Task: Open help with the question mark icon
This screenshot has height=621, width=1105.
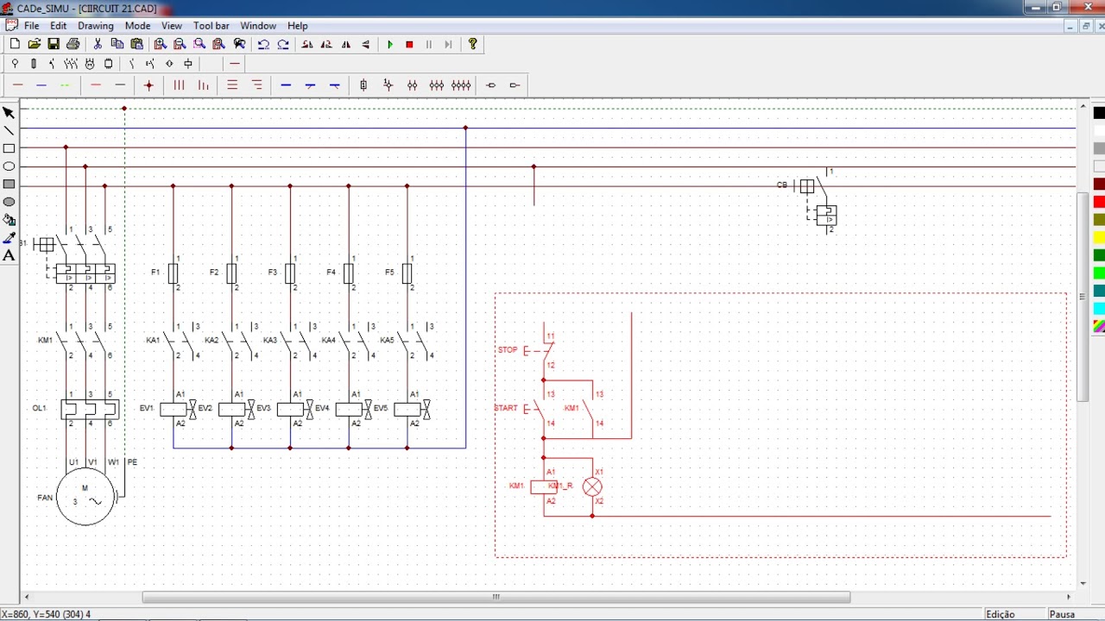Action: tap(472, 44)
